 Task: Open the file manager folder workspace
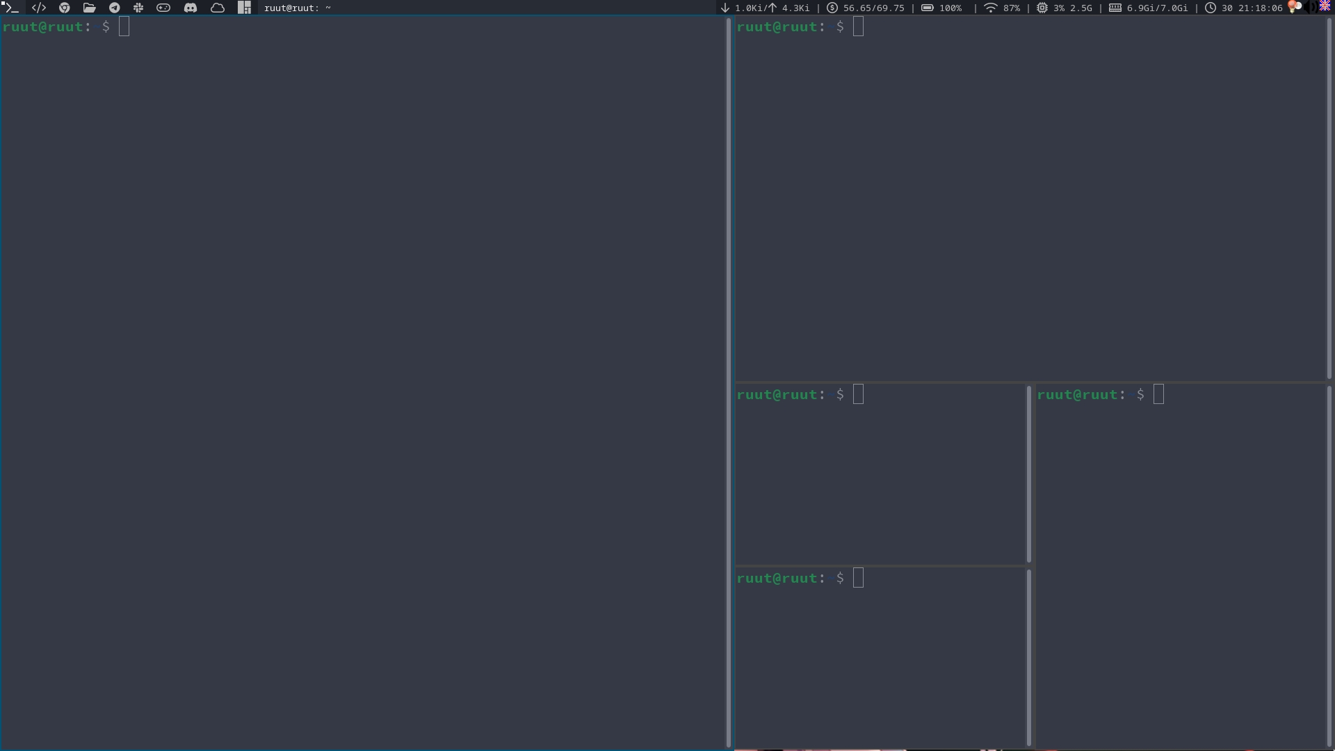pyautogui.click(x=89, y=8)
